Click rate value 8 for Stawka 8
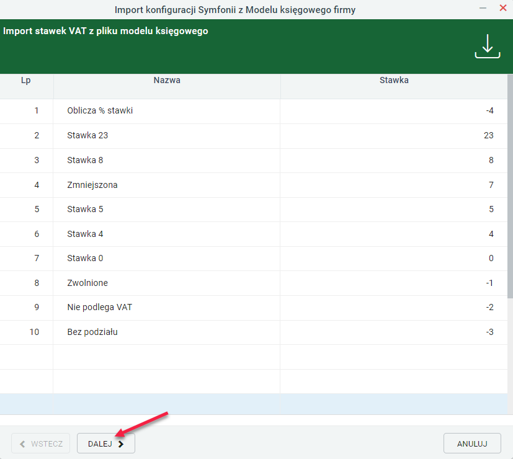The width and height of the screenshot is (513, 459). (491, 160)
